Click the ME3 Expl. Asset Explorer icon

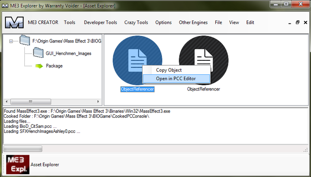(x=17, y=165)
